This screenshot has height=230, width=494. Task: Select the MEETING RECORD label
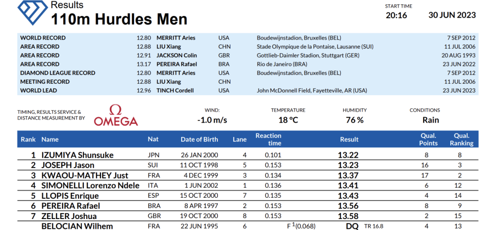pos(45,82)
